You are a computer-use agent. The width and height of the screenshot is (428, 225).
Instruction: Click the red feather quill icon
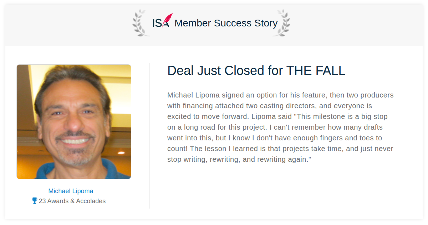point(168,19)
